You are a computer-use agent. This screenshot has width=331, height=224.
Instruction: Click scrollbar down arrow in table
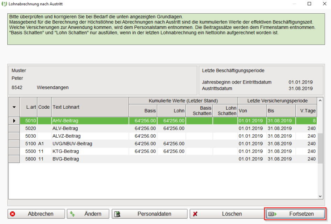(x=320, y=197)
